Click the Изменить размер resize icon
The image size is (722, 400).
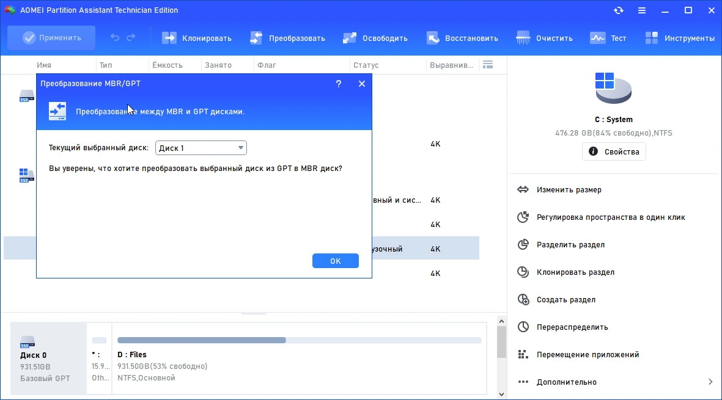pos(523,189)
